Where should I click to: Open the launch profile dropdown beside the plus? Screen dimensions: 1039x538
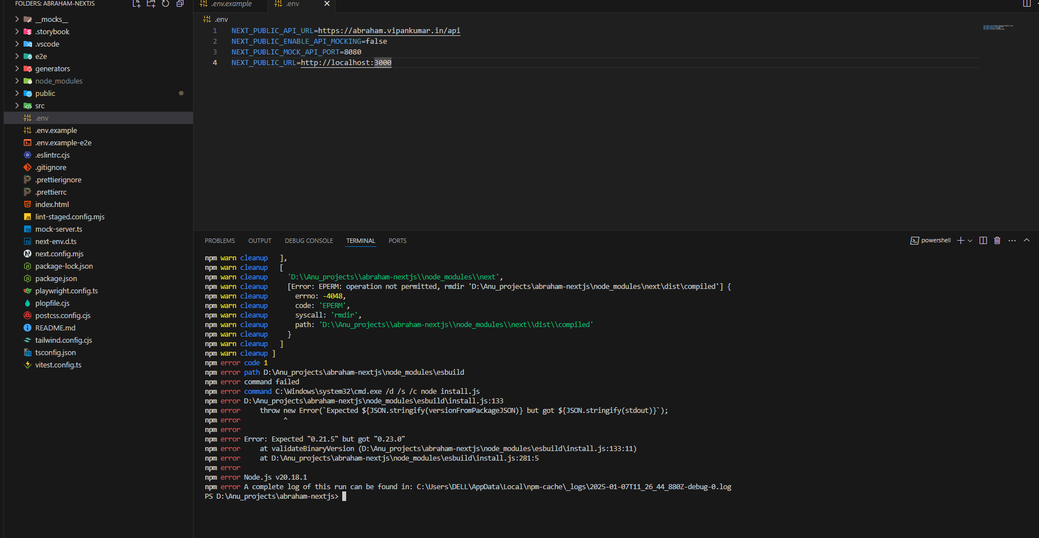point(970,241)
